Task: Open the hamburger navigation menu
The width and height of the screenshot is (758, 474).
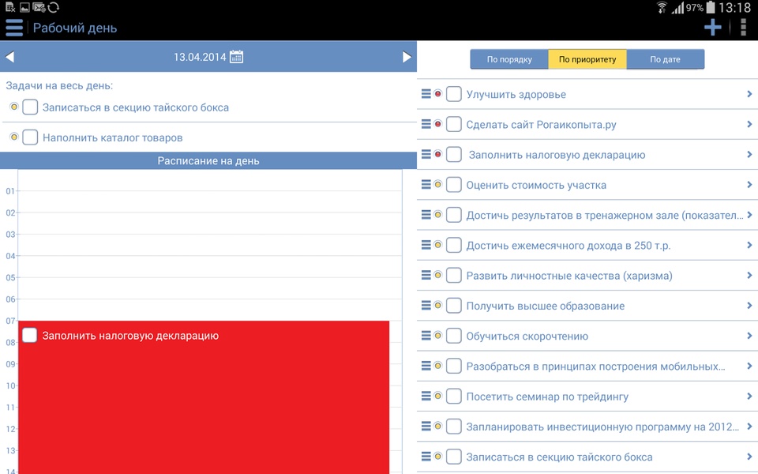Action: pos(14,28)
